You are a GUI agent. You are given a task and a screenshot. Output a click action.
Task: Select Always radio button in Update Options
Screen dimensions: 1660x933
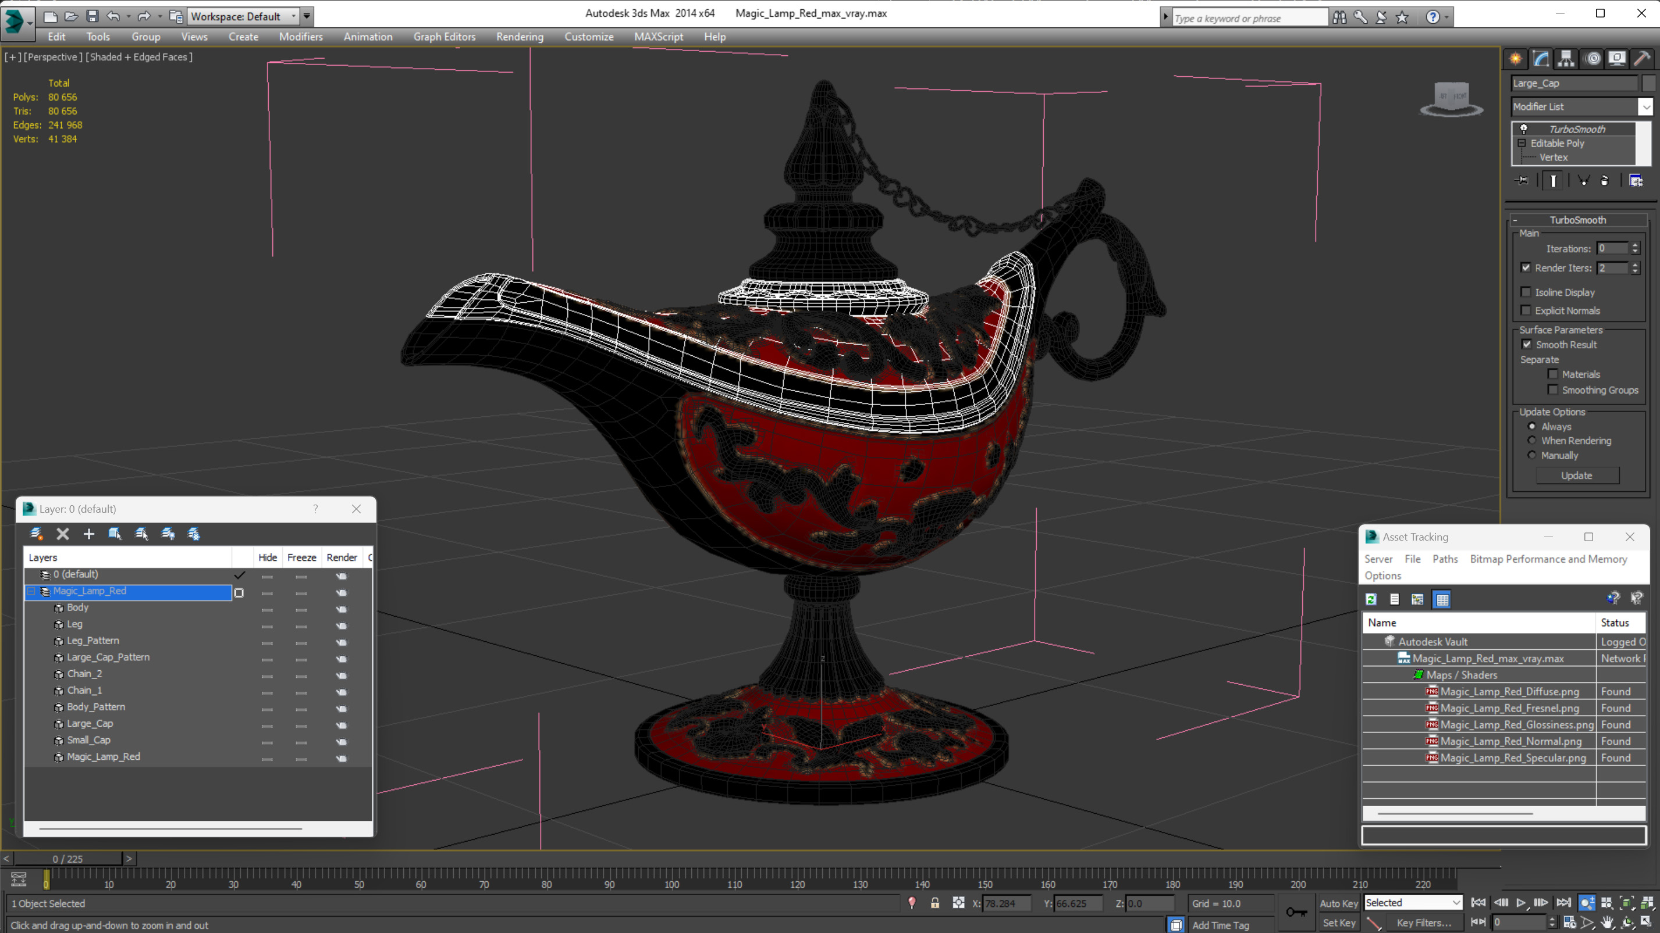[x=1531, y=426]
